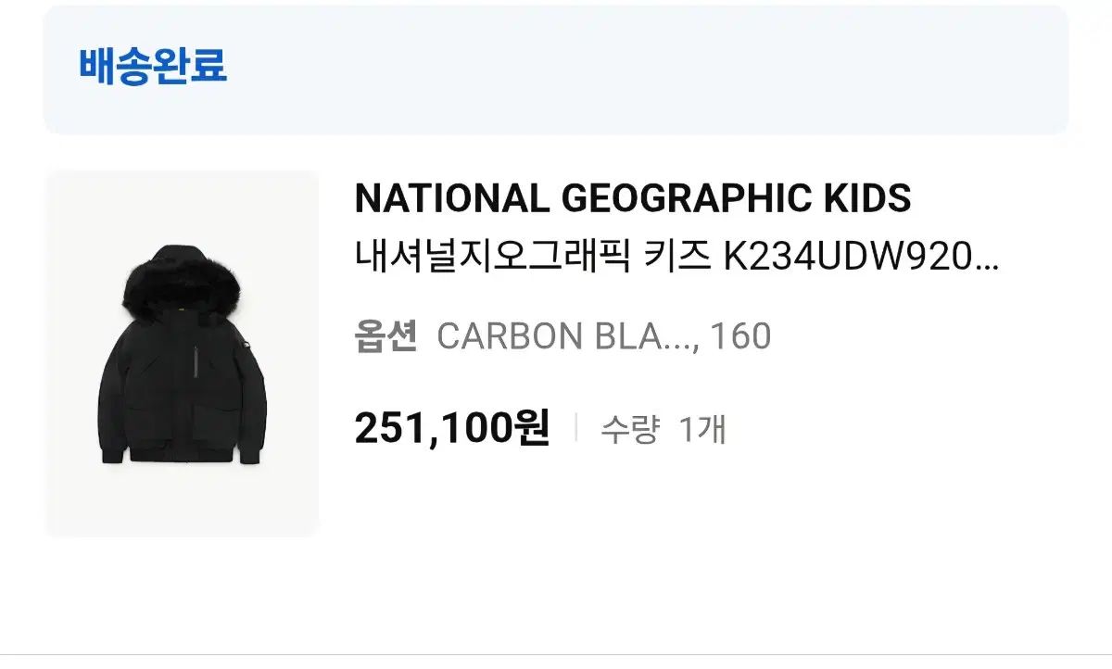Viewport: 1112px width, 669px height.
Task: Click the 수량 quantity label
Action: (629, 430)
